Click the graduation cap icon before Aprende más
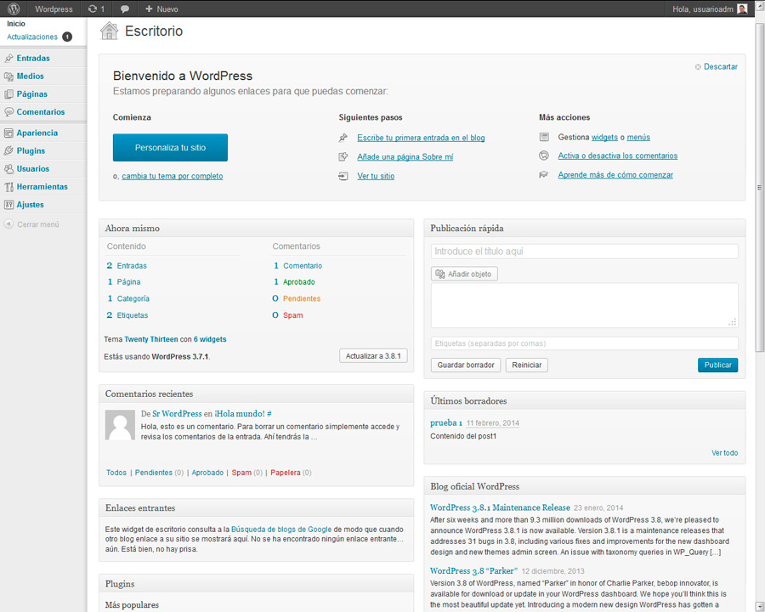The height and width of the screenshot is (612, 765). [x=544, y=175]
